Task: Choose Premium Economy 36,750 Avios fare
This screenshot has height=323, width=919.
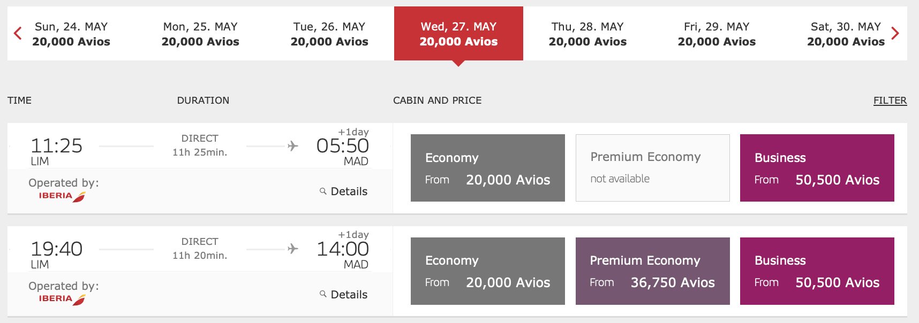Action: [653, 271]
